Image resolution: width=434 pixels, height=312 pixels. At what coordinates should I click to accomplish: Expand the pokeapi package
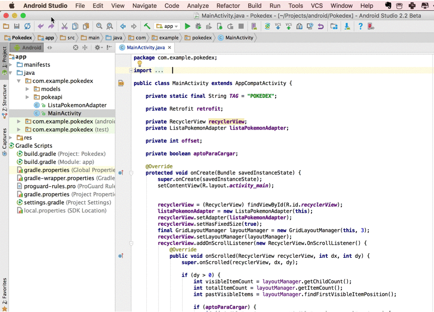point(27,97)
